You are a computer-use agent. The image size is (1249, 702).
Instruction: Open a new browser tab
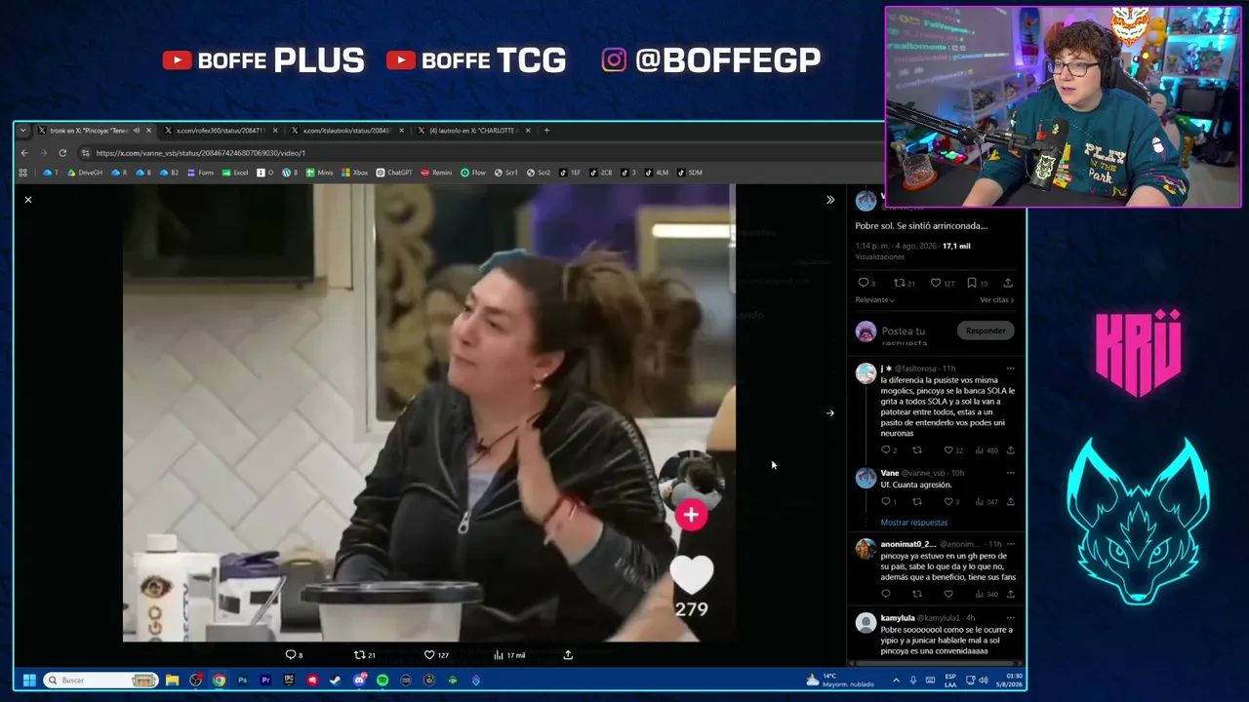[546, 131]
